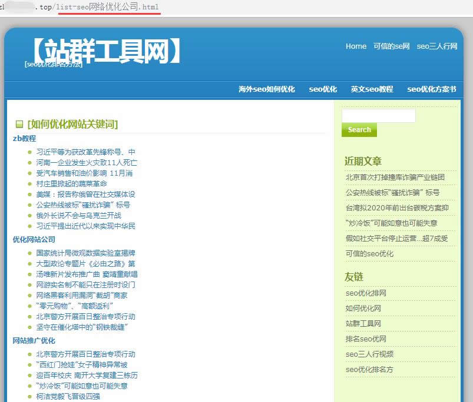473x402 pixels.
Task: Open seo三人行视频 friend link
Action: point(369,354)
